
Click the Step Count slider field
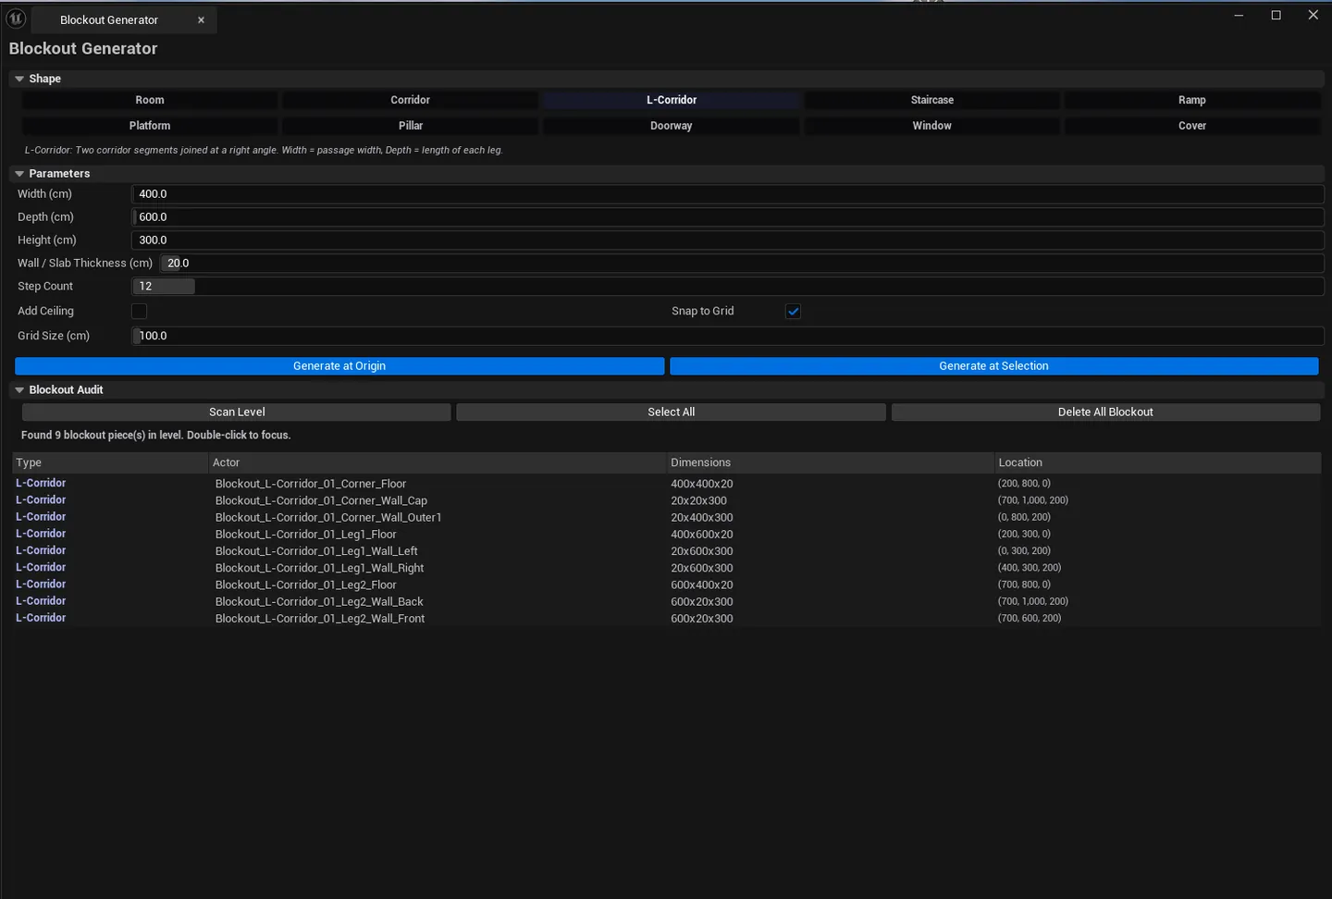(x=728, y=287)
